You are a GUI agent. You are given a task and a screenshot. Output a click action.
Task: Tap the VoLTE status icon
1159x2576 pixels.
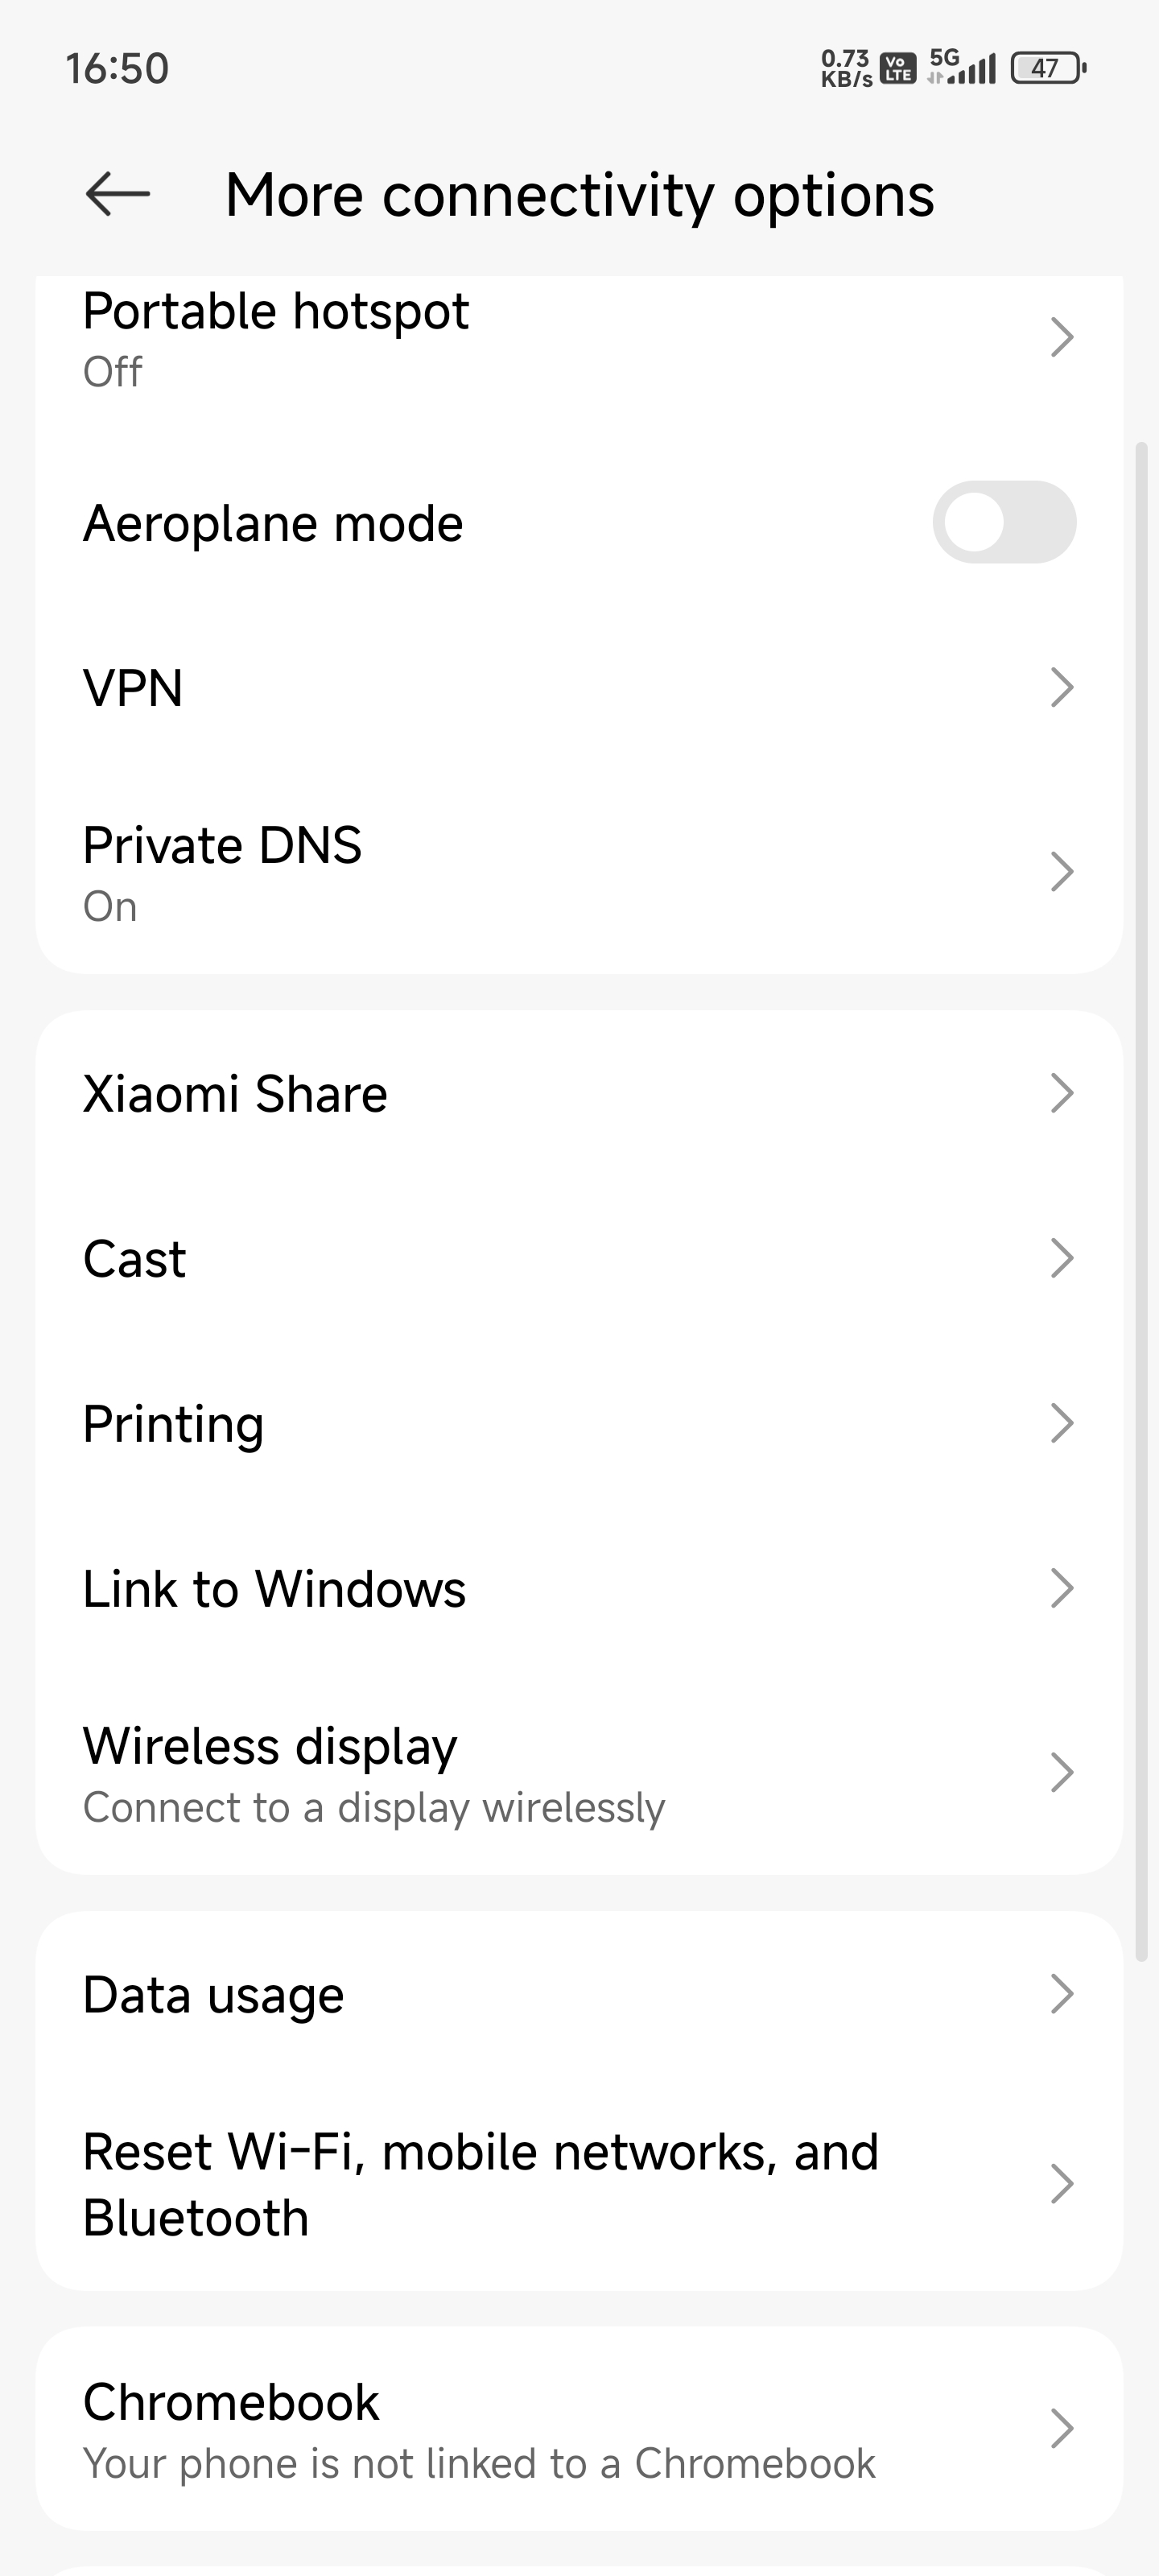coord(897,68)
